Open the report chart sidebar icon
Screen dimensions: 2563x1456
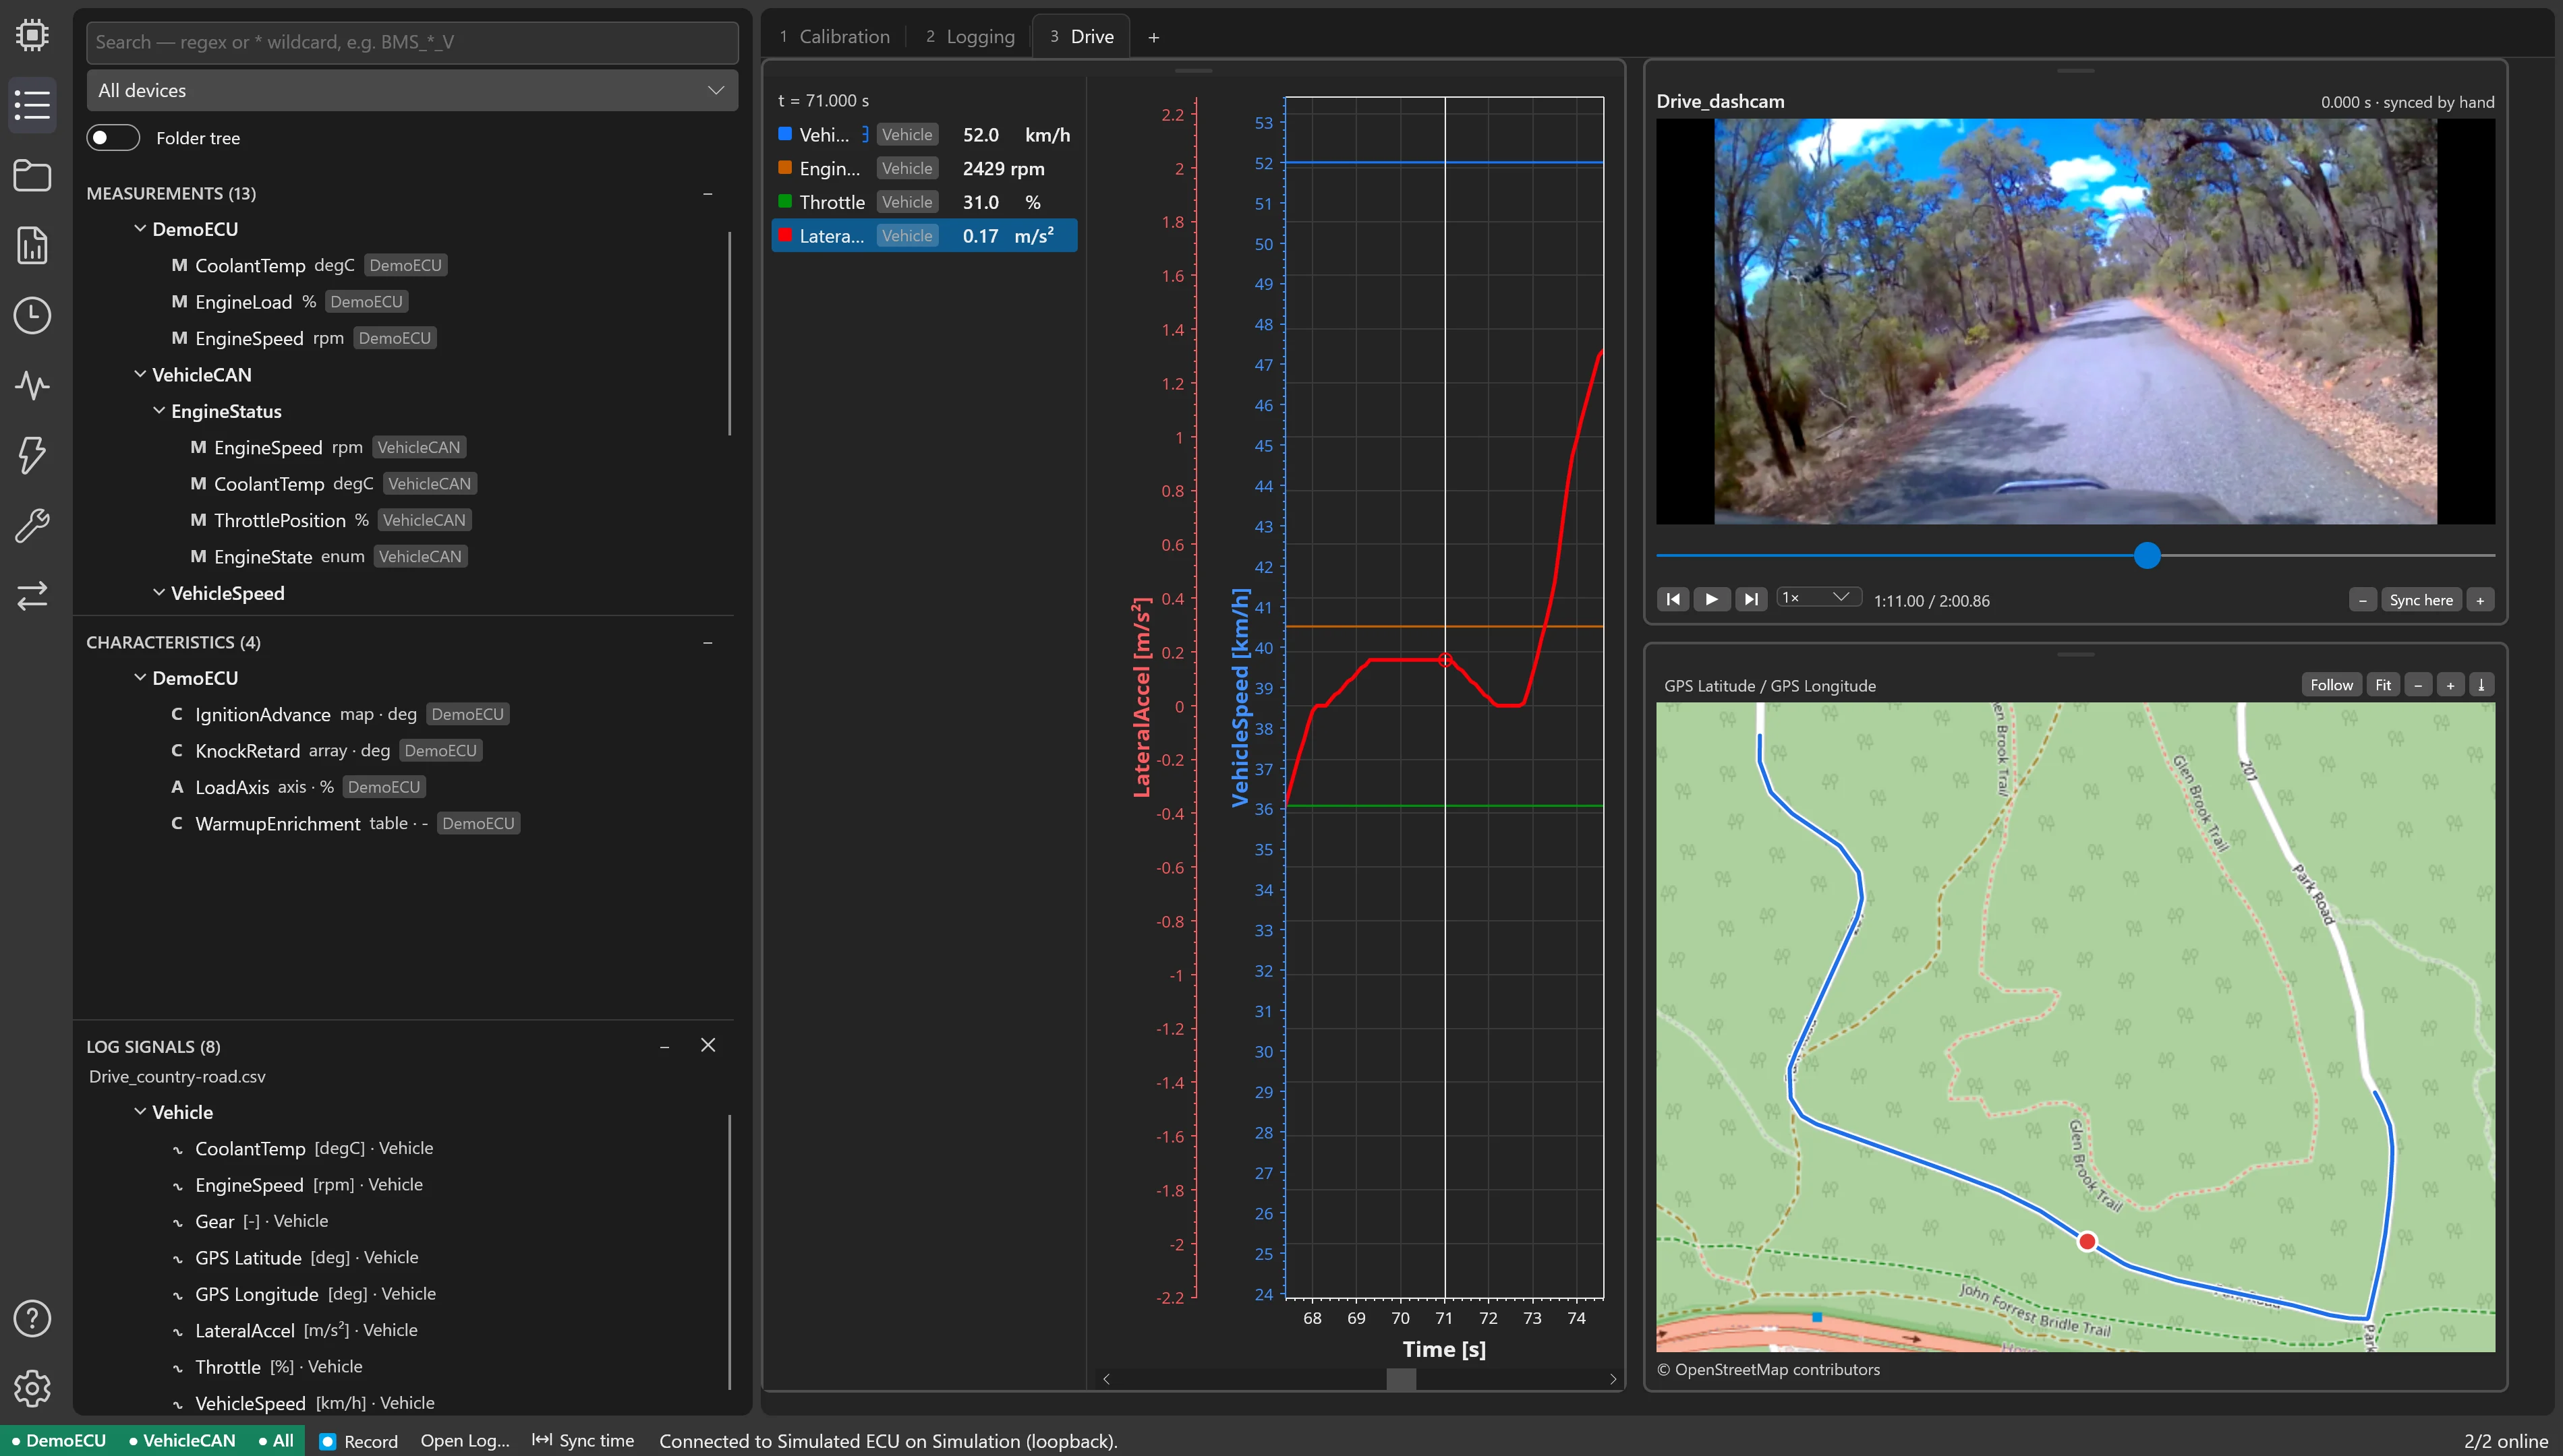click(x=32, y=245)
